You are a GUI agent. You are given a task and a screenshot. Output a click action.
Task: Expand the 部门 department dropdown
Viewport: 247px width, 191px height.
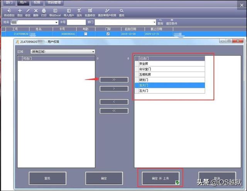click(154, 22)
